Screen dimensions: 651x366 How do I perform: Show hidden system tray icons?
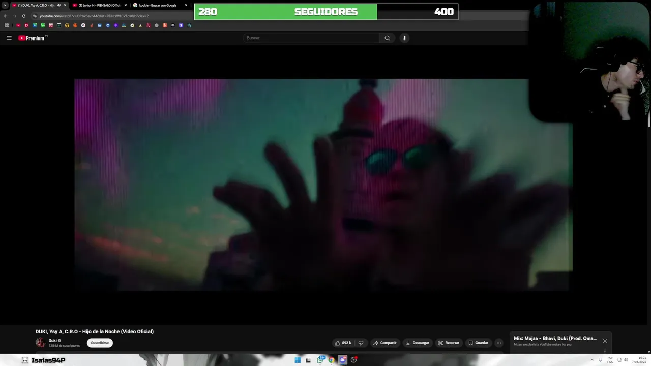click(x=592, y=360)
